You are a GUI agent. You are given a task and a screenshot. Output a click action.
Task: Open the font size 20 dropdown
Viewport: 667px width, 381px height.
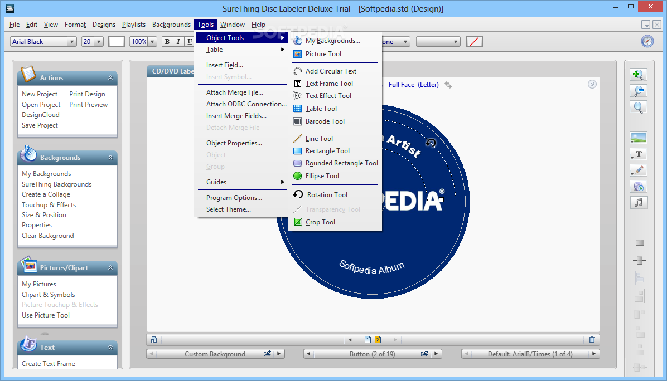click(99, 42)
